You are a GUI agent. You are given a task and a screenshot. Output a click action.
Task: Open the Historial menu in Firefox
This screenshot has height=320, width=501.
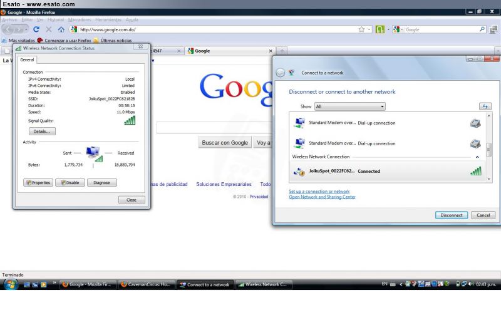point(56,19)
